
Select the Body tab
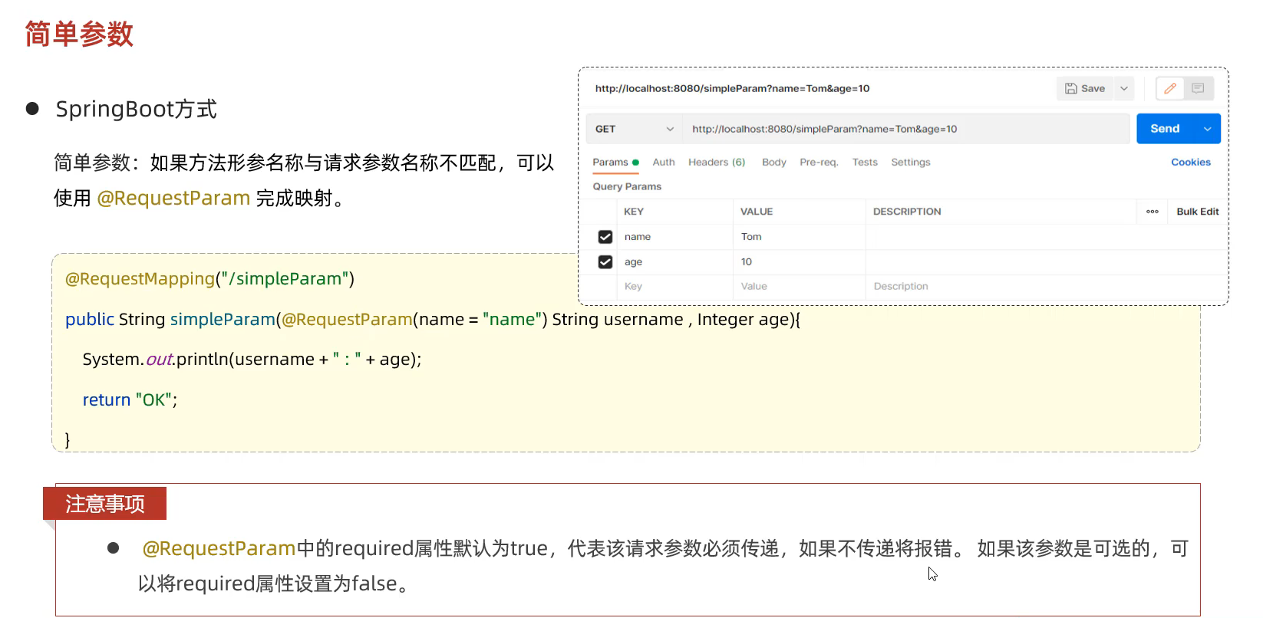click(x=773, y=163)
